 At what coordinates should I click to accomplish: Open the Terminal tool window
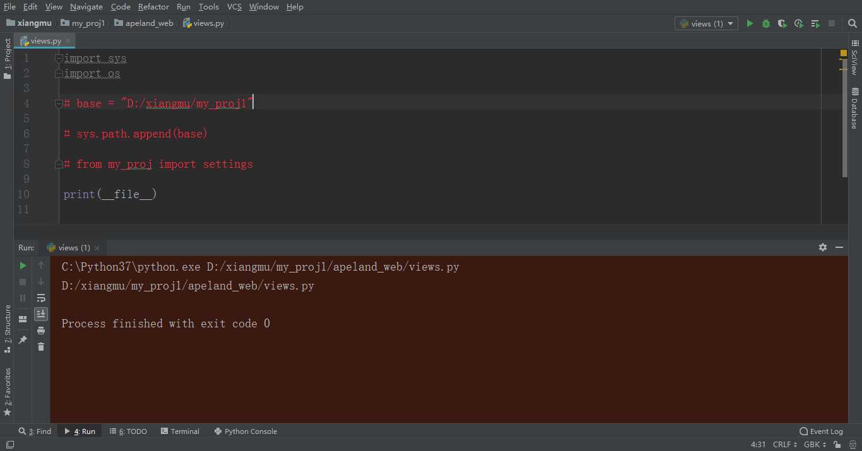point(180,431)
